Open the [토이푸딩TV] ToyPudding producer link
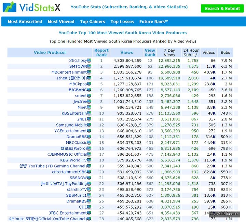Image resolution: width=246 pixels, height=222 pixels. pos(64,184)
